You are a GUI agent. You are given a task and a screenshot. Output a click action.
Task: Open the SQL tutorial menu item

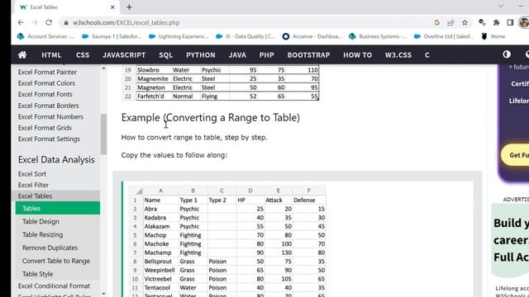coord(165,55)
